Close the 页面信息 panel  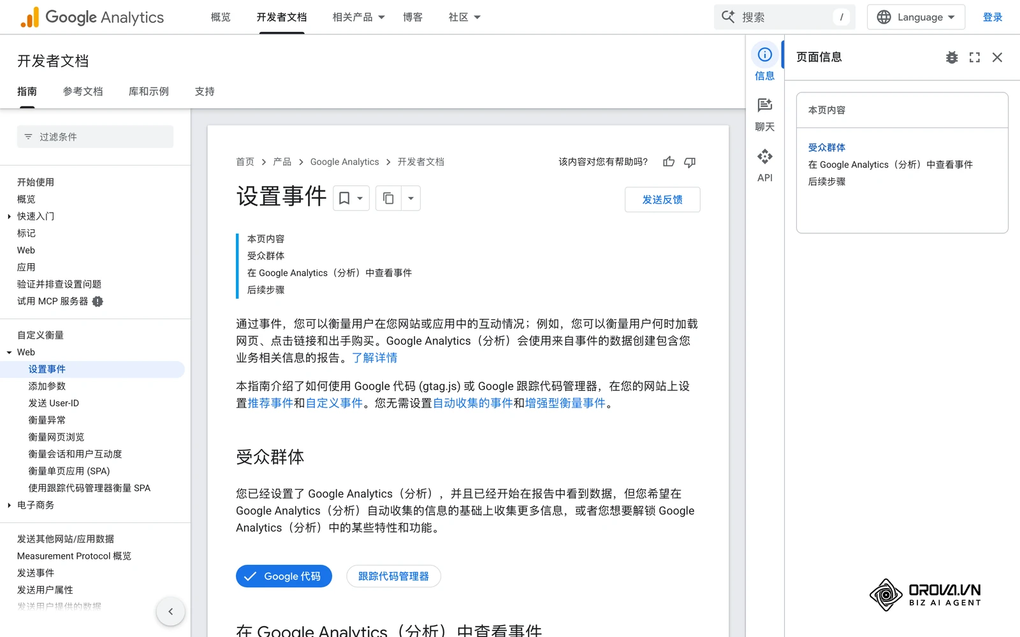click(x=998, y=57)
